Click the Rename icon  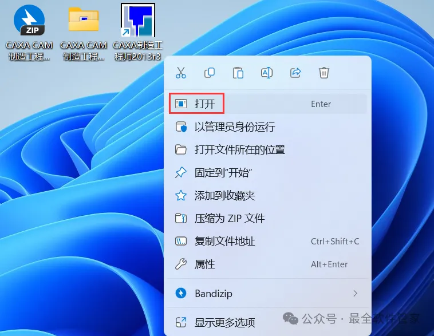(x=267, y=73)
